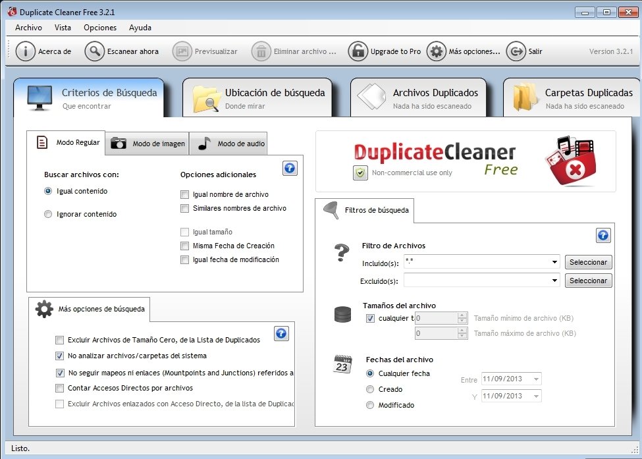Click the Previsualizar image icon
This screenshot has height=459, width=642.
[182, 51]
